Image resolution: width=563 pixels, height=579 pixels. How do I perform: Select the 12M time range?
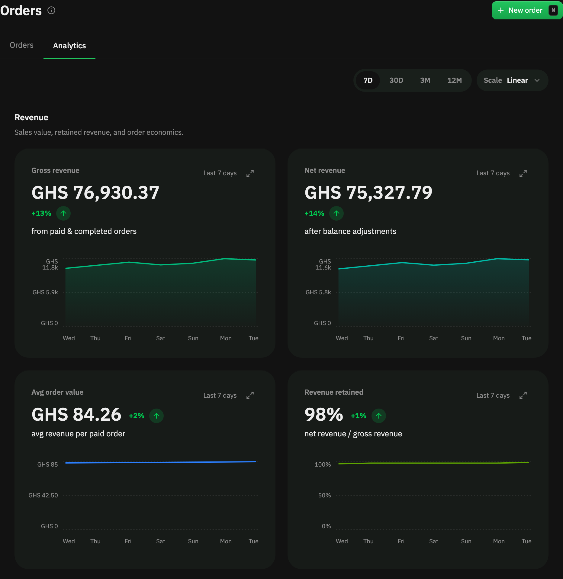[x=454, y=80]
